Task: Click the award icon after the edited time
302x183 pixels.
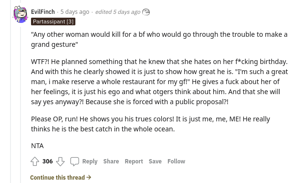Action: (146, 12)
